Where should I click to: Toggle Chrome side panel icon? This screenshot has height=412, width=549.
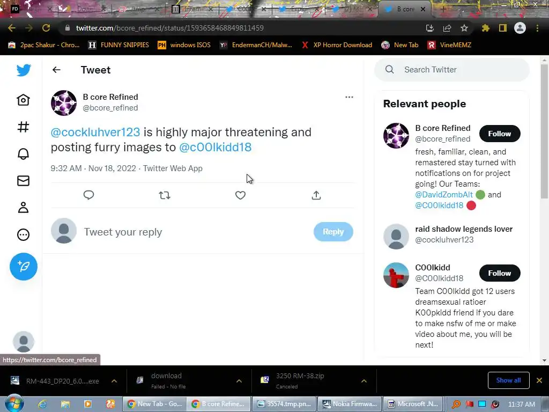(503, 28)
